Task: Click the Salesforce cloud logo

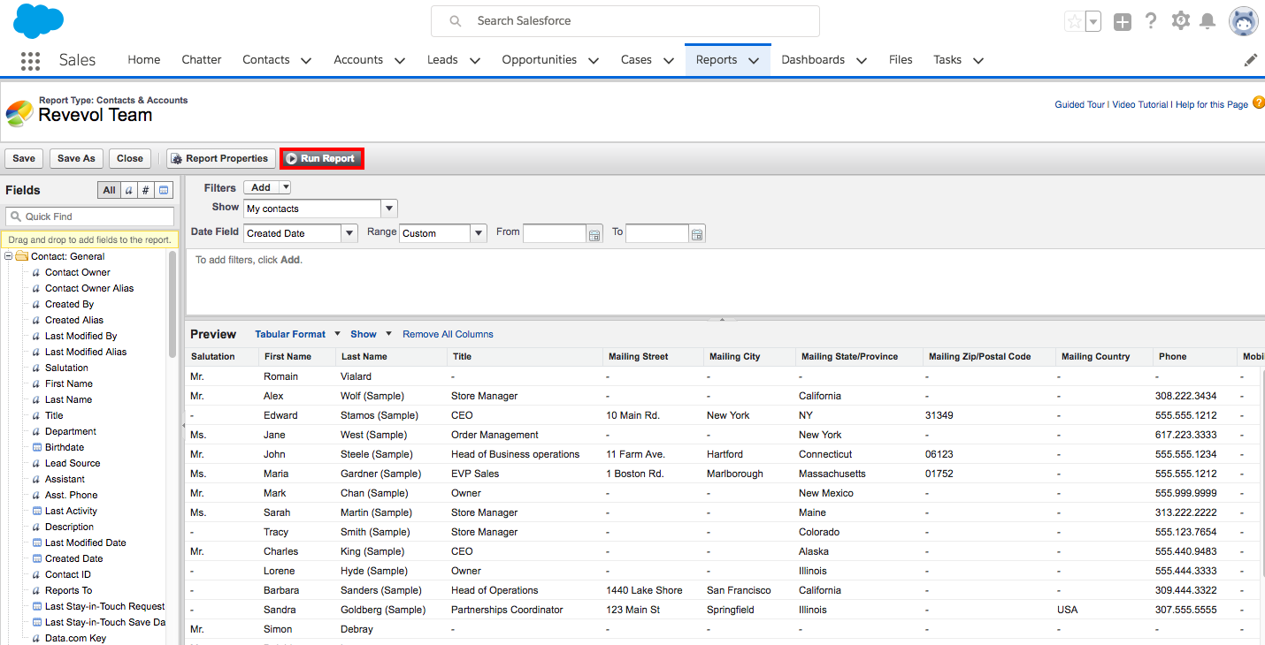Action: point(38,20)
